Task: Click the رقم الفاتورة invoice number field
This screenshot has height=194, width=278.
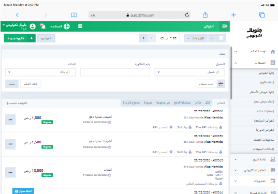Action: click(x=115, y=72)
